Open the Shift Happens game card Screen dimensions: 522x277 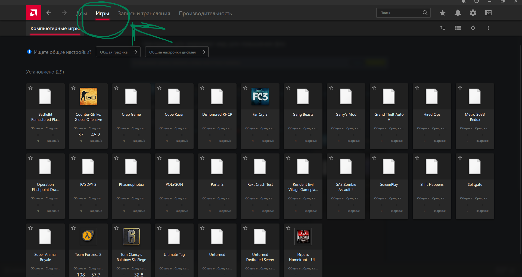pyautogui.click(x=432, y=186)
